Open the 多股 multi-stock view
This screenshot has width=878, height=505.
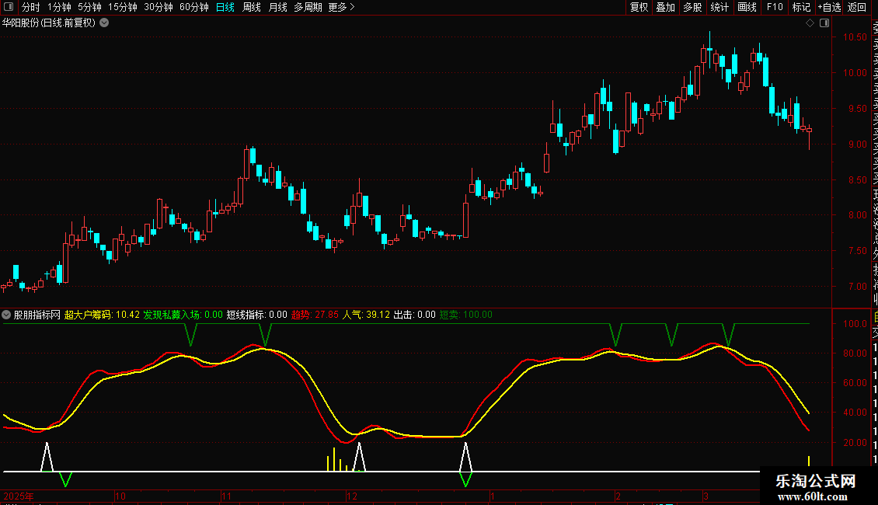click(x=692, y=7)
